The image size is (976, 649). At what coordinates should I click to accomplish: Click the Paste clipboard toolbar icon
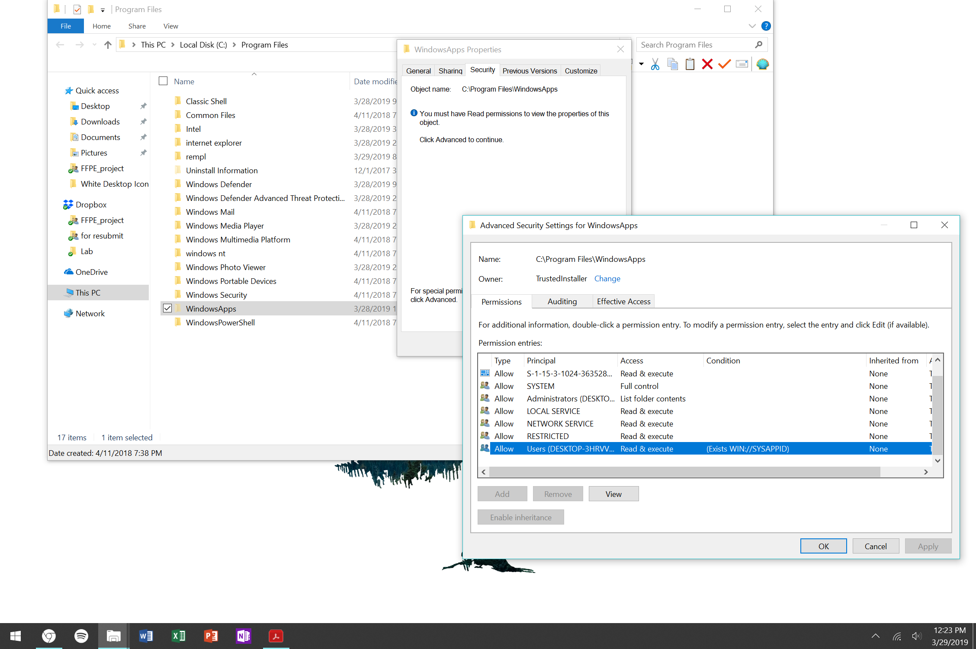point(690,64)
